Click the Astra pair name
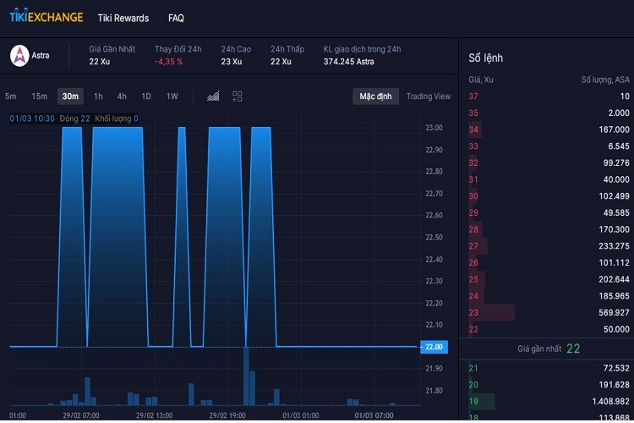Screen dimensions: 634x423 tap(41, 56)
